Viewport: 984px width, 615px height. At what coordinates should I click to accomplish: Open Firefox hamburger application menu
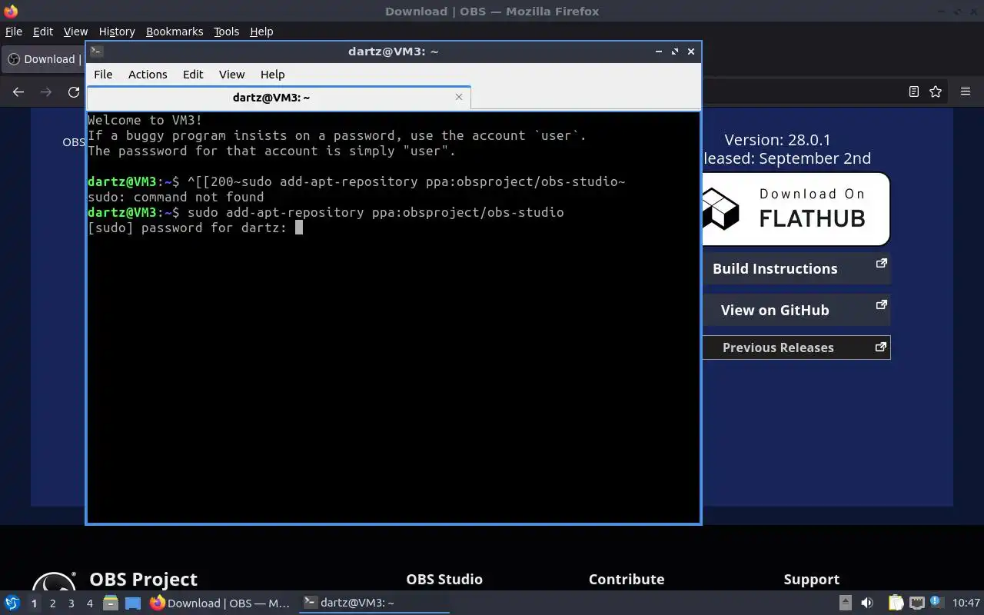point(966,91)
